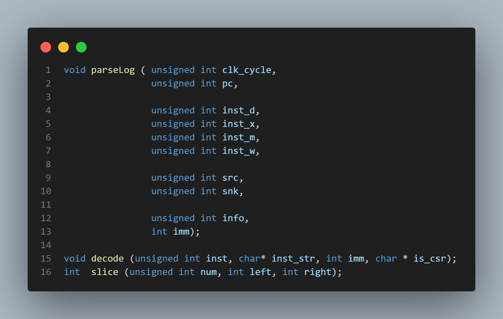Click the inst_str parameter in decode
Viewport: 503px width, 319px height.
coord(293,259)
